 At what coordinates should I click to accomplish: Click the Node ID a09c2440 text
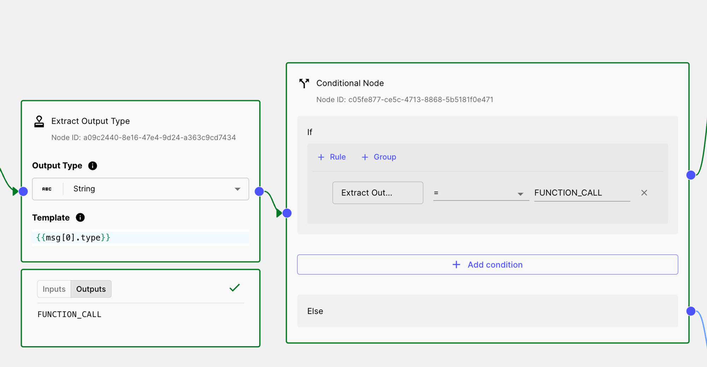pos(144,138)
